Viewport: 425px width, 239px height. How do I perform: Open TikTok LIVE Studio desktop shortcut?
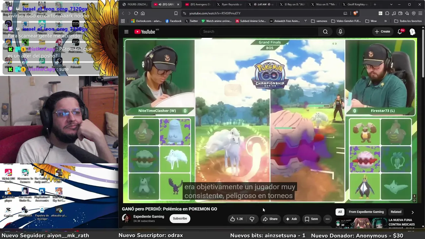(x=8, y=176)
